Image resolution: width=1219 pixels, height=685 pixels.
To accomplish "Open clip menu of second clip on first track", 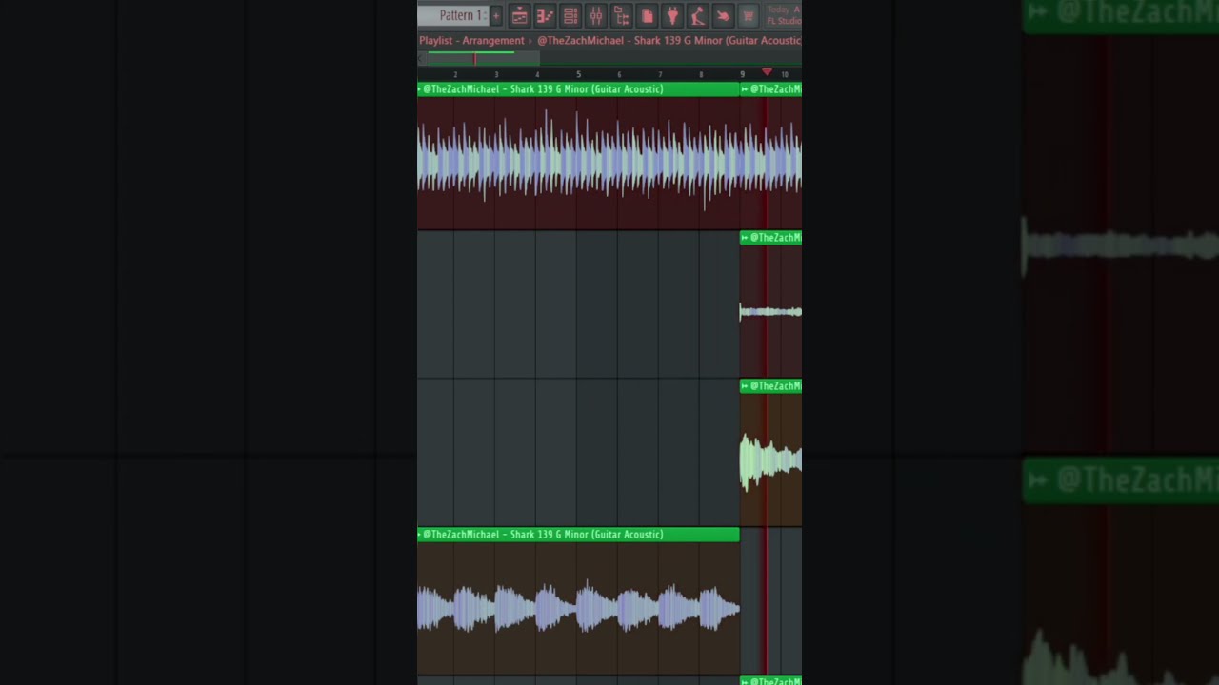I will 745,89.
